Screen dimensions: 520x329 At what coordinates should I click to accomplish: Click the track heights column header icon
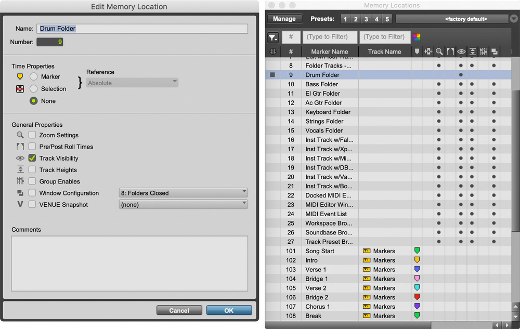pyautogui.click(x=472, y=51)
